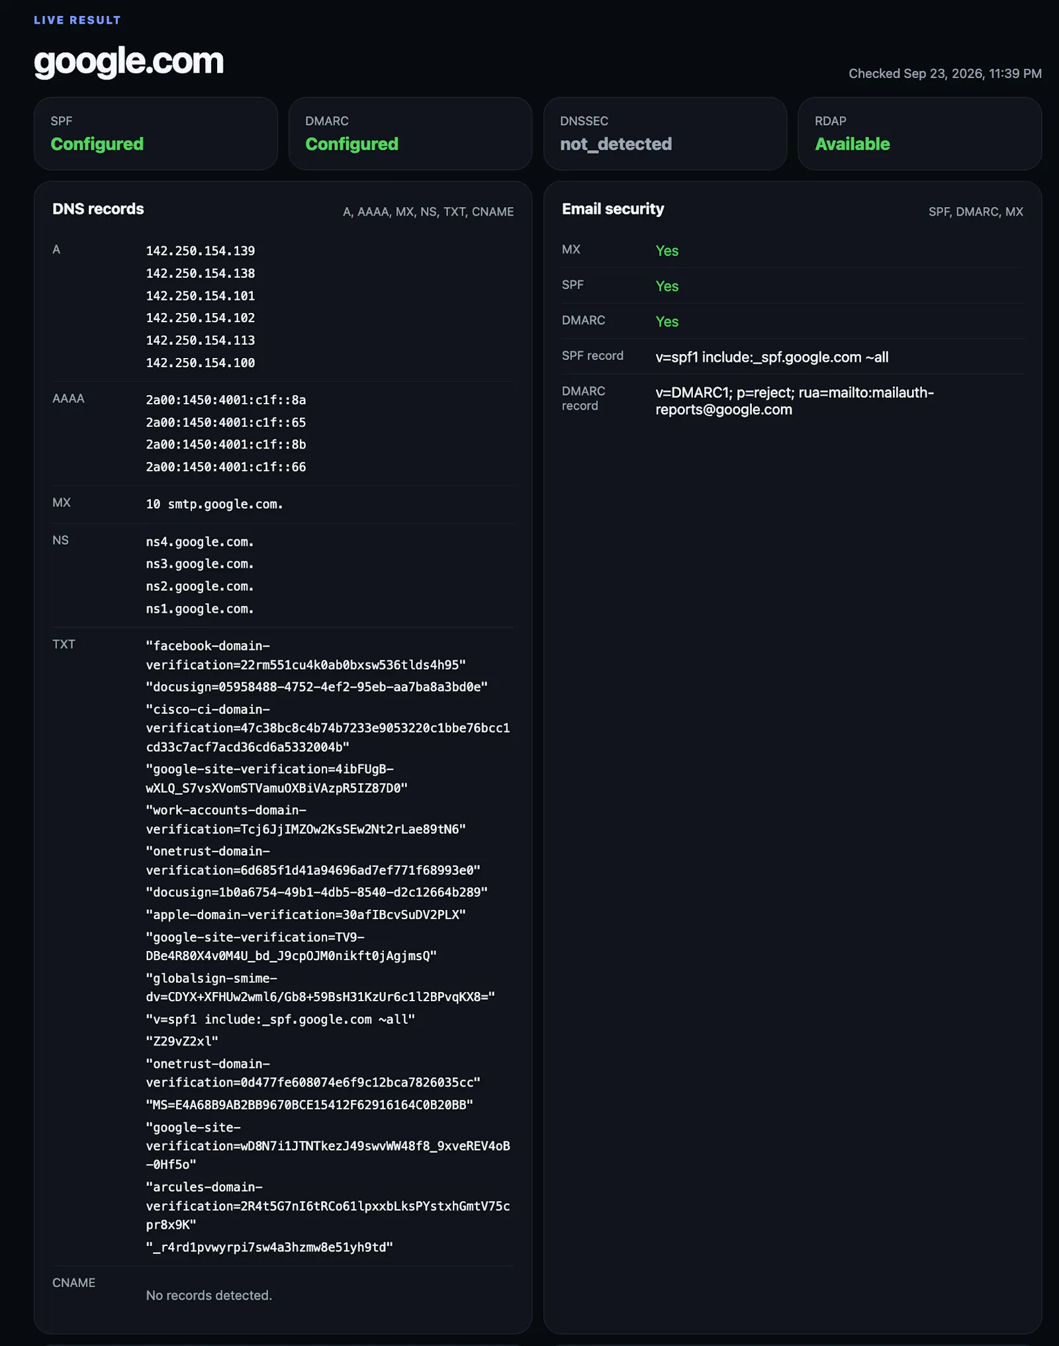This screenshot has height=1346, width=1059.
Task: Click nameserver ns3.google.com.
Action: click(x=200, y=564)
